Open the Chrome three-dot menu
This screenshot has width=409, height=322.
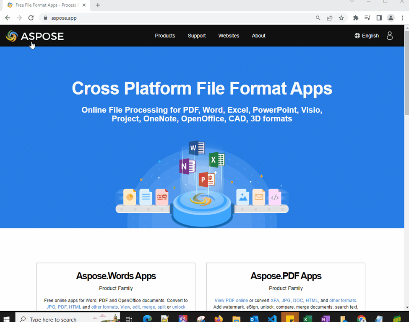click(402, 18)
